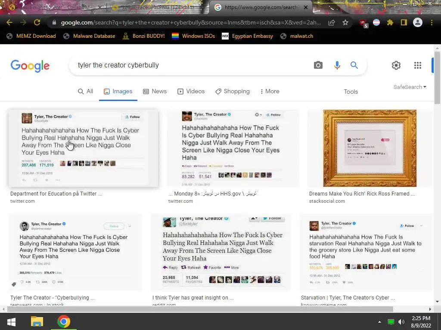Image resolution: width=441 pixels, height=330 pixels.
Task: Open 'I think Tyler has great insight on' result
Action: pyautogui.click(x=193, y=297)
